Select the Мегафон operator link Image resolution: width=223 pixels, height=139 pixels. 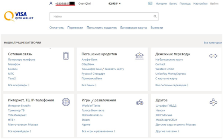point(14,64)
